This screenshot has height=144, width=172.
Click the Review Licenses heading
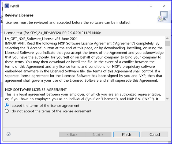coord(19,15)
